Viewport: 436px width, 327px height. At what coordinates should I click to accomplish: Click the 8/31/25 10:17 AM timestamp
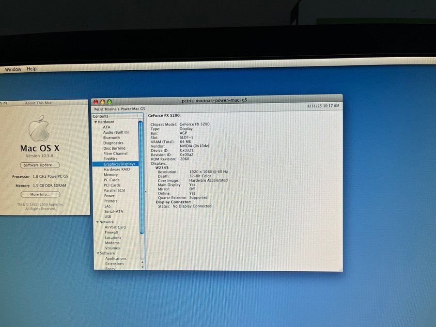click(323, 106)
